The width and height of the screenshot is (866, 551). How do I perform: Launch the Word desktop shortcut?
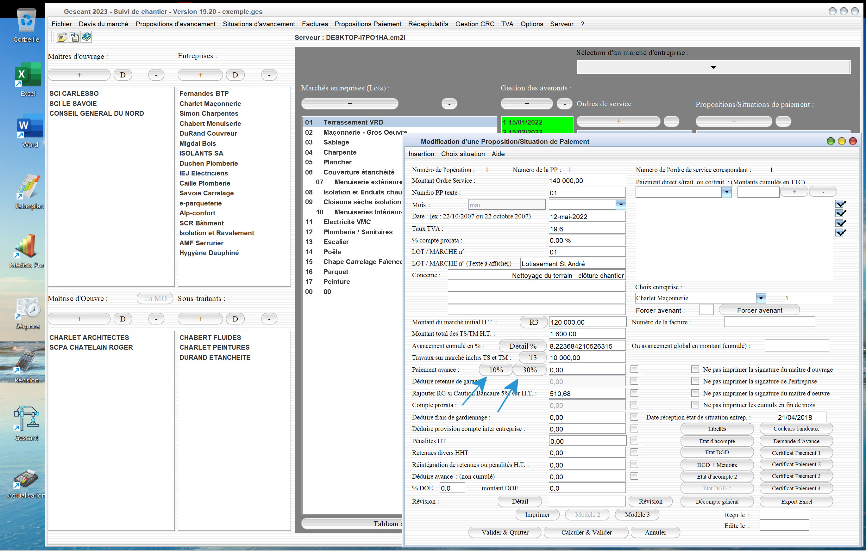click(30, 131)
